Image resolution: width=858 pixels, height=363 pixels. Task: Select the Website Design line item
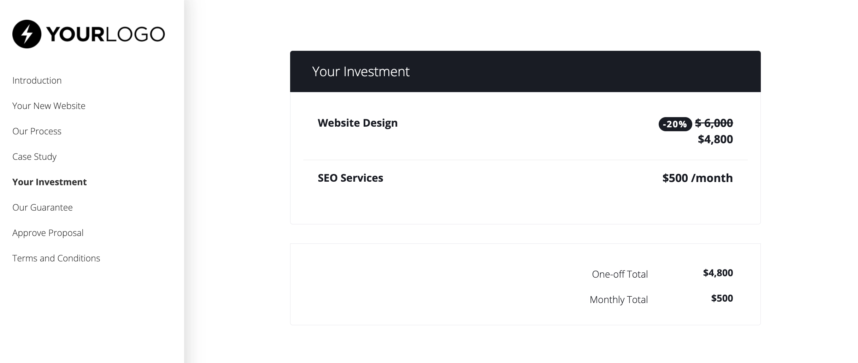point(358,123)
